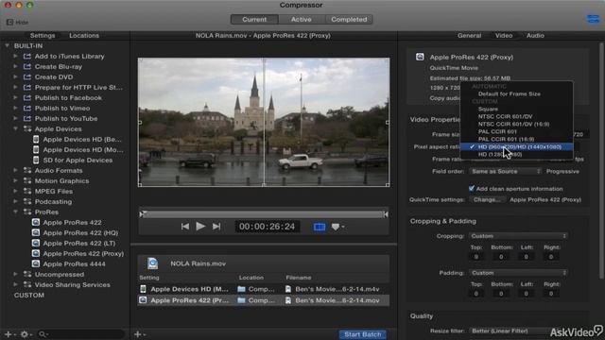
Task: Toggle the source/output comparison view button
Action: click(320, 227)
